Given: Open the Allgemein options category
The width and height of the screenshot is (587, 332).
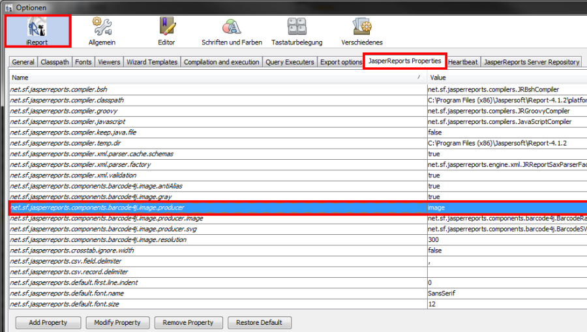Looking at the screenshot, I should [102, 31].
